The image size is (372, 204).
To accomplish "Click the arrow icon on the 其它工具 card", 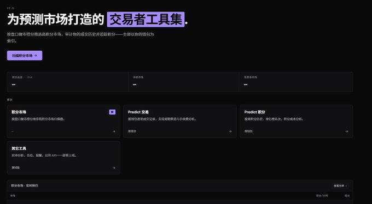I will coord(114,168).
